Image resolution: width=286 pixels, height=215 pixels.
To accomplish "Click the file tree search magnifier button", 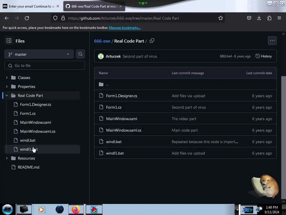I will pos(80,54).
